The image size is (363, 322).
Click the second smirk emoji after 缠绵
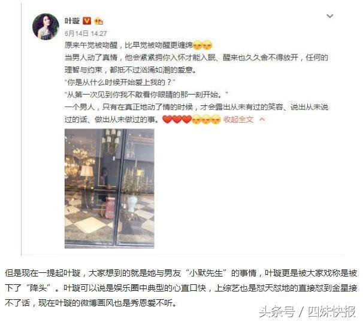[x=207, y=45]
